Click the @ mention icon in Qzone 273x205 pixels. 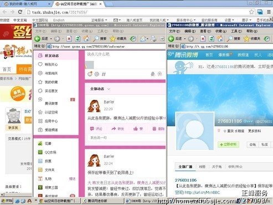(97, 74)
